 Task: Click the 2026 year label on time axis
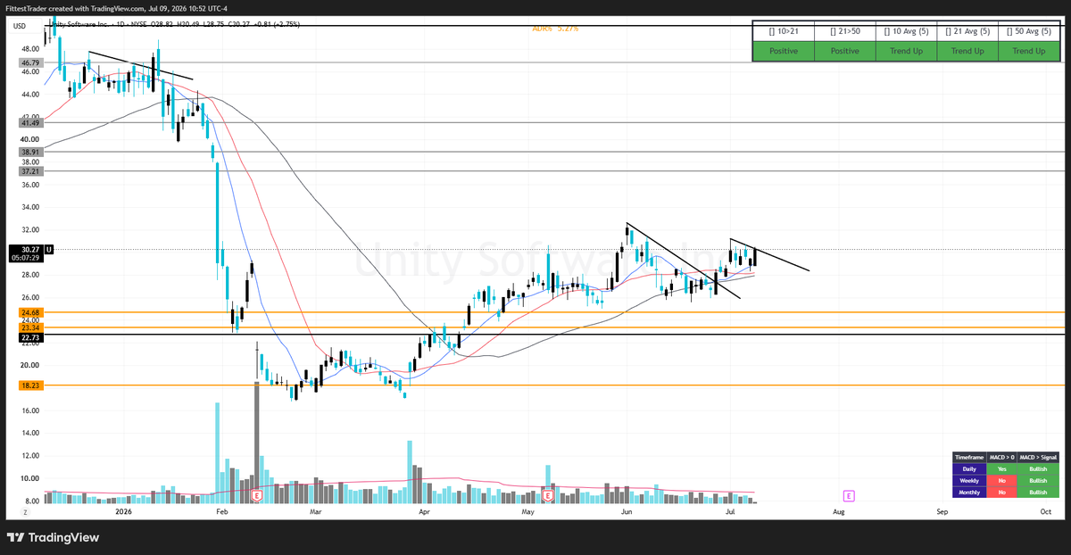point(123,512)
